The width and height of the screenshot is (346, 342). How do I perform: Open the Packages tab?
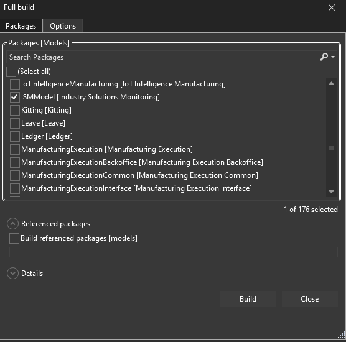21,26
